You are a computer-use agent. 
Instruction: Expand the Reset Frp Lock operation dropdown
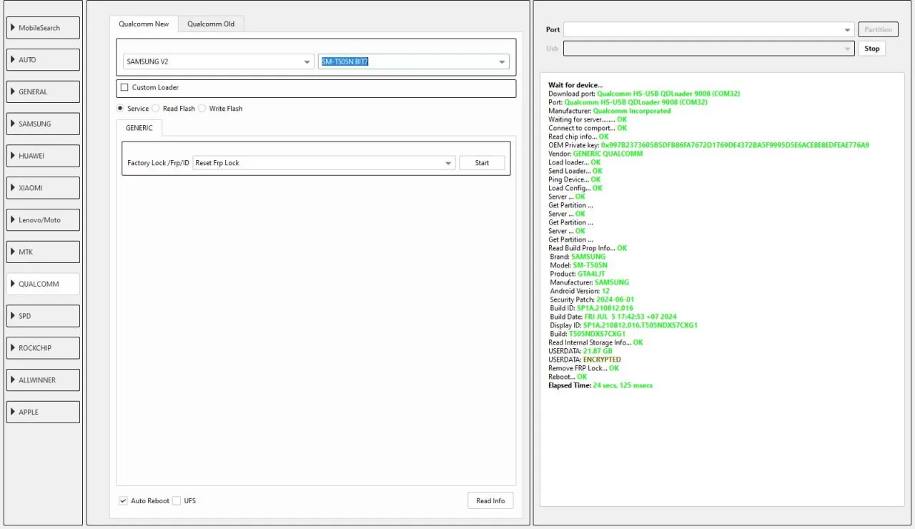pos(324,163)
